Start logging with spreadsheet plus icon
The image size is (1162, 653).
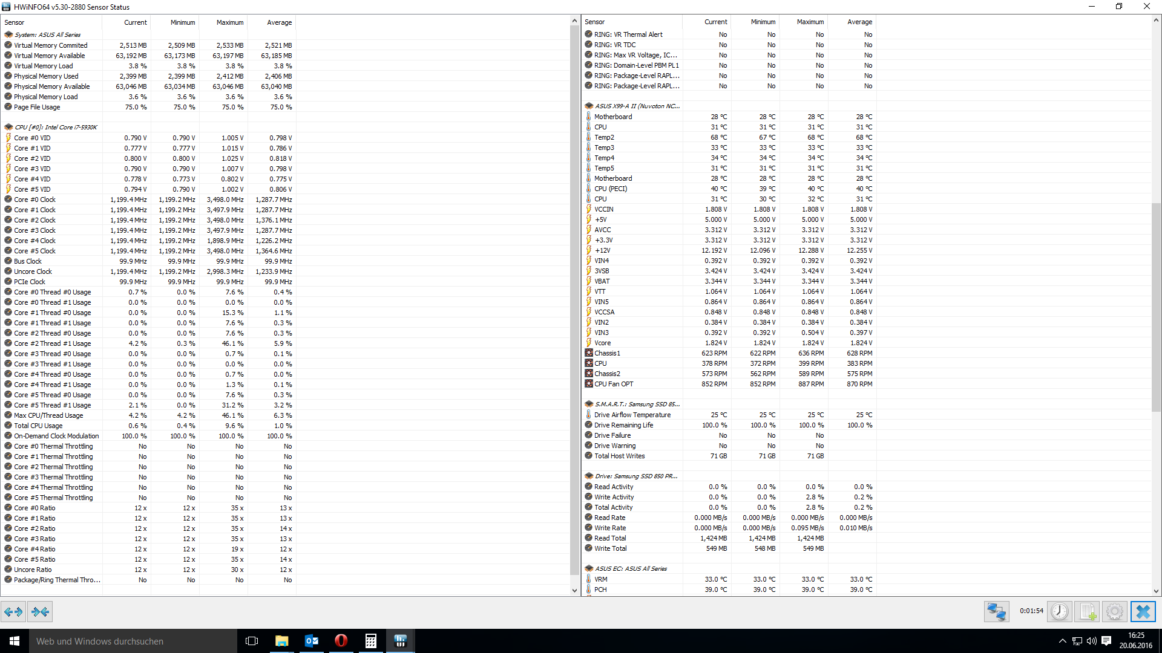1087,612
